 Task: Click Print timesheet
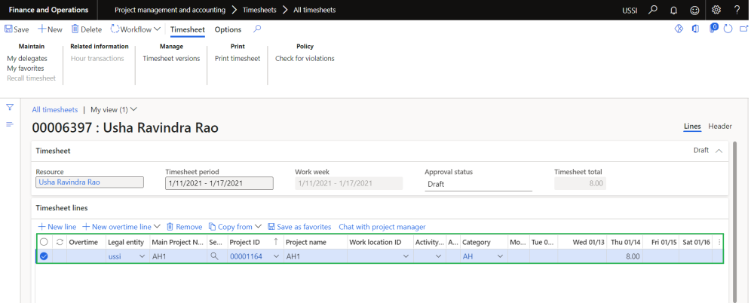click(238, 58)
